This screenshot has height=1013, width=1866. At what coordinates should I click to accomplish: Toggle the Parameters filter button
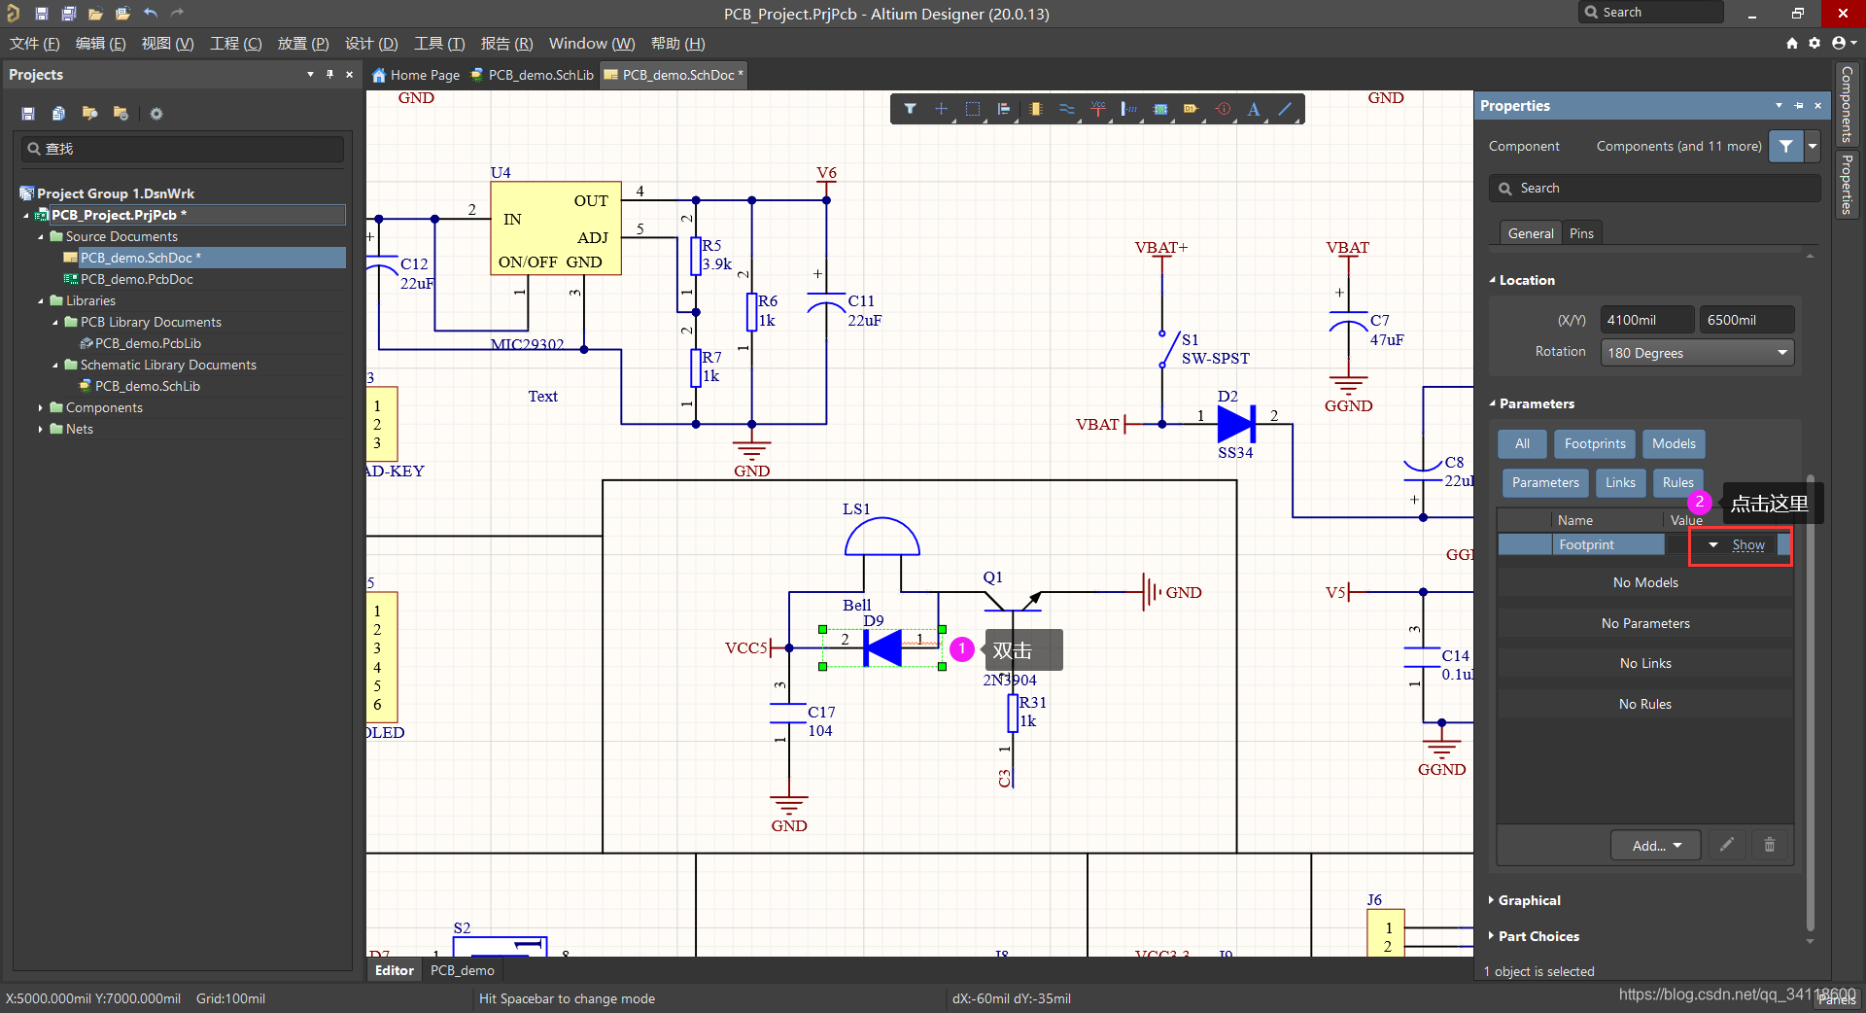[x=1545, y=482]
